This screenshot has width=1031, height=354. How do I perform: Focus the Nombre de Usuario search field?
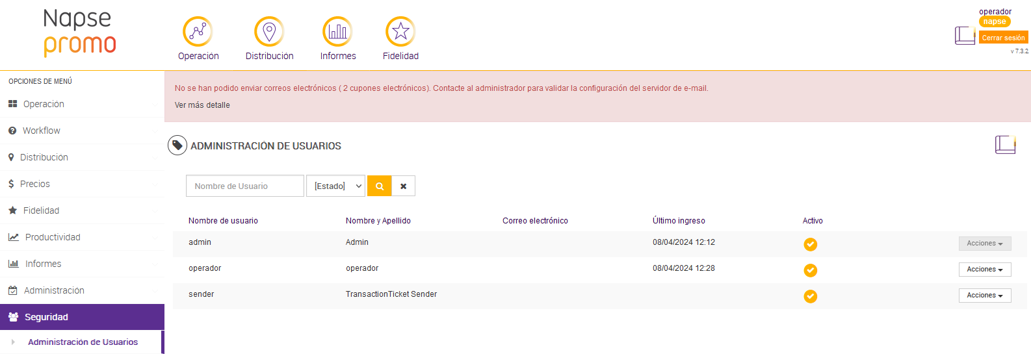pos(245,186)
